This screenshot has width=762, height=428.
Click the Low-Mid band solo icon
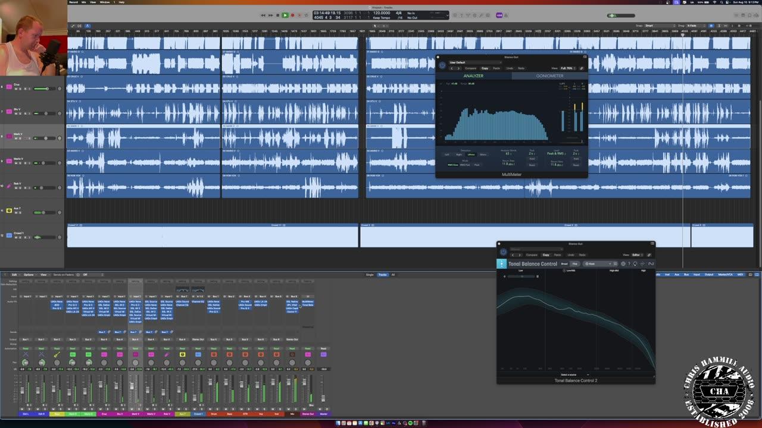tap(564, 270)
